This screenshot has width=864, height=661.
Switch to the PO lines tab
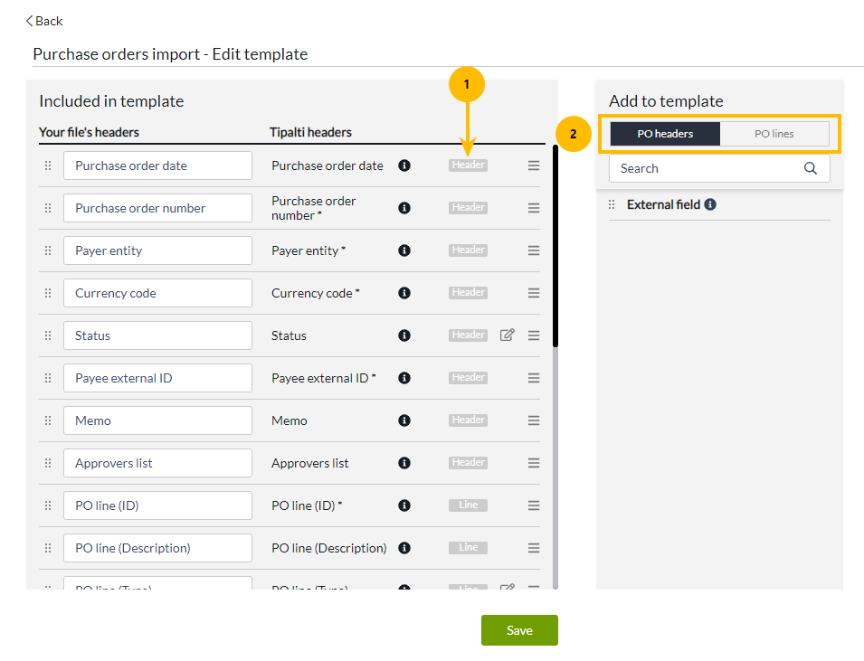[774, 134]
